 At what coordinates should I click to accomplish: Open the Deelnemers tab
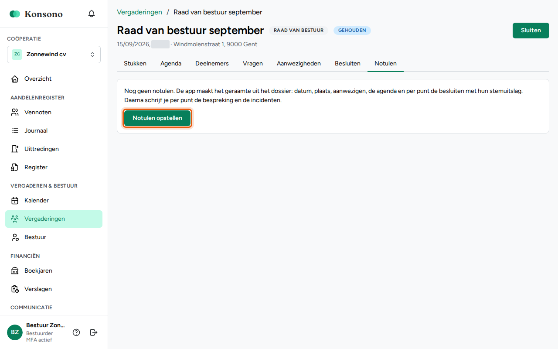pos(212,64)
